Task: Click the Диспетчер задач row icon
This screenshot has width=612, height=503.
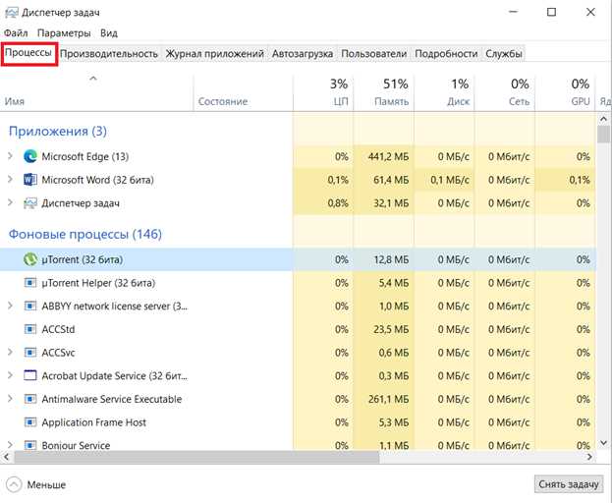Action: (30, 203)
